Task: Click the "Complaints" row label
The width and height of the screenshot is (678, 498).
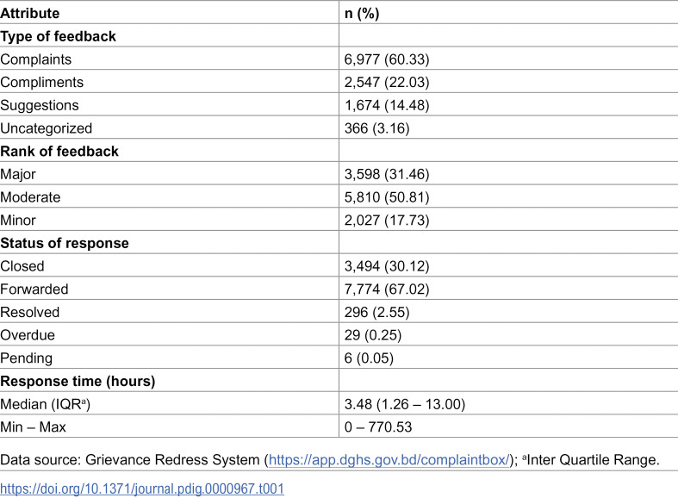Action: tap(34, 59)
